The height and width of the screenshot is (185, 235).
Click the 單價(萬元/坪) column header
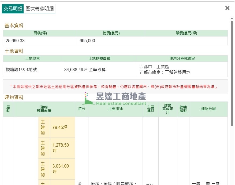(x=186, y=33)
